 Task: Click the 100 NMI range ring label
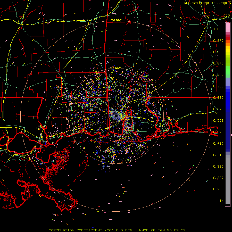pos(116,20)
